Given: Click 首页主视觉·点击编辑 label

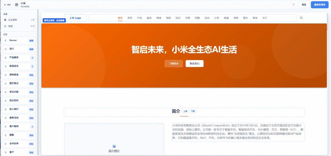Looking at the screenshot, I should pyautogui.click(x=54, y=20).
